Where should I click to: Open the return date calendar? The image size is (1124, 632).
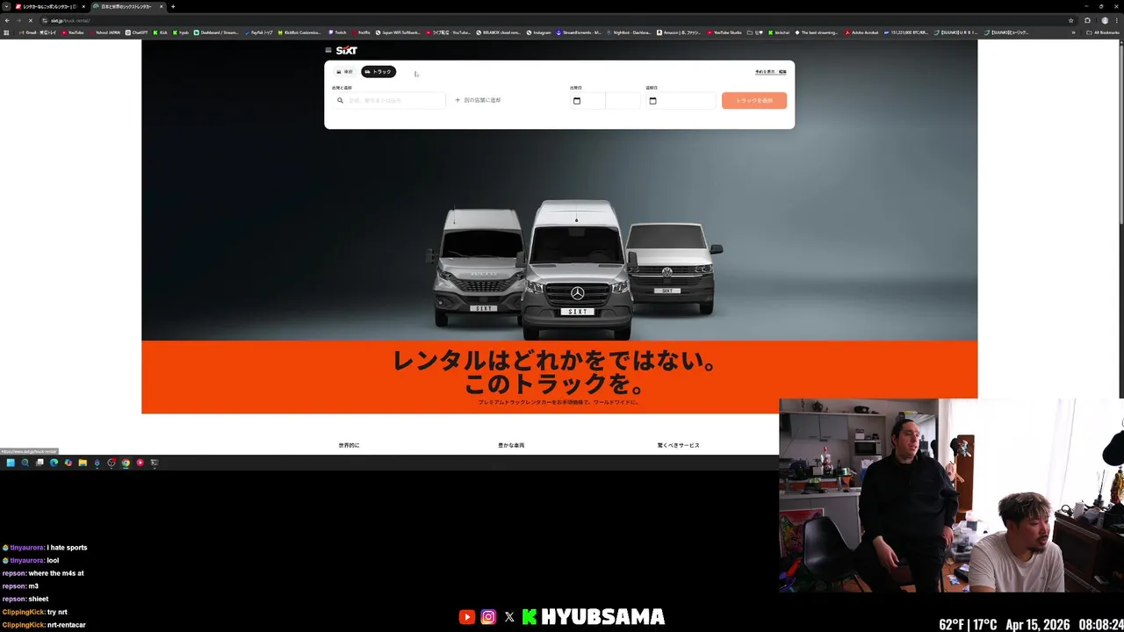point(652,101)
